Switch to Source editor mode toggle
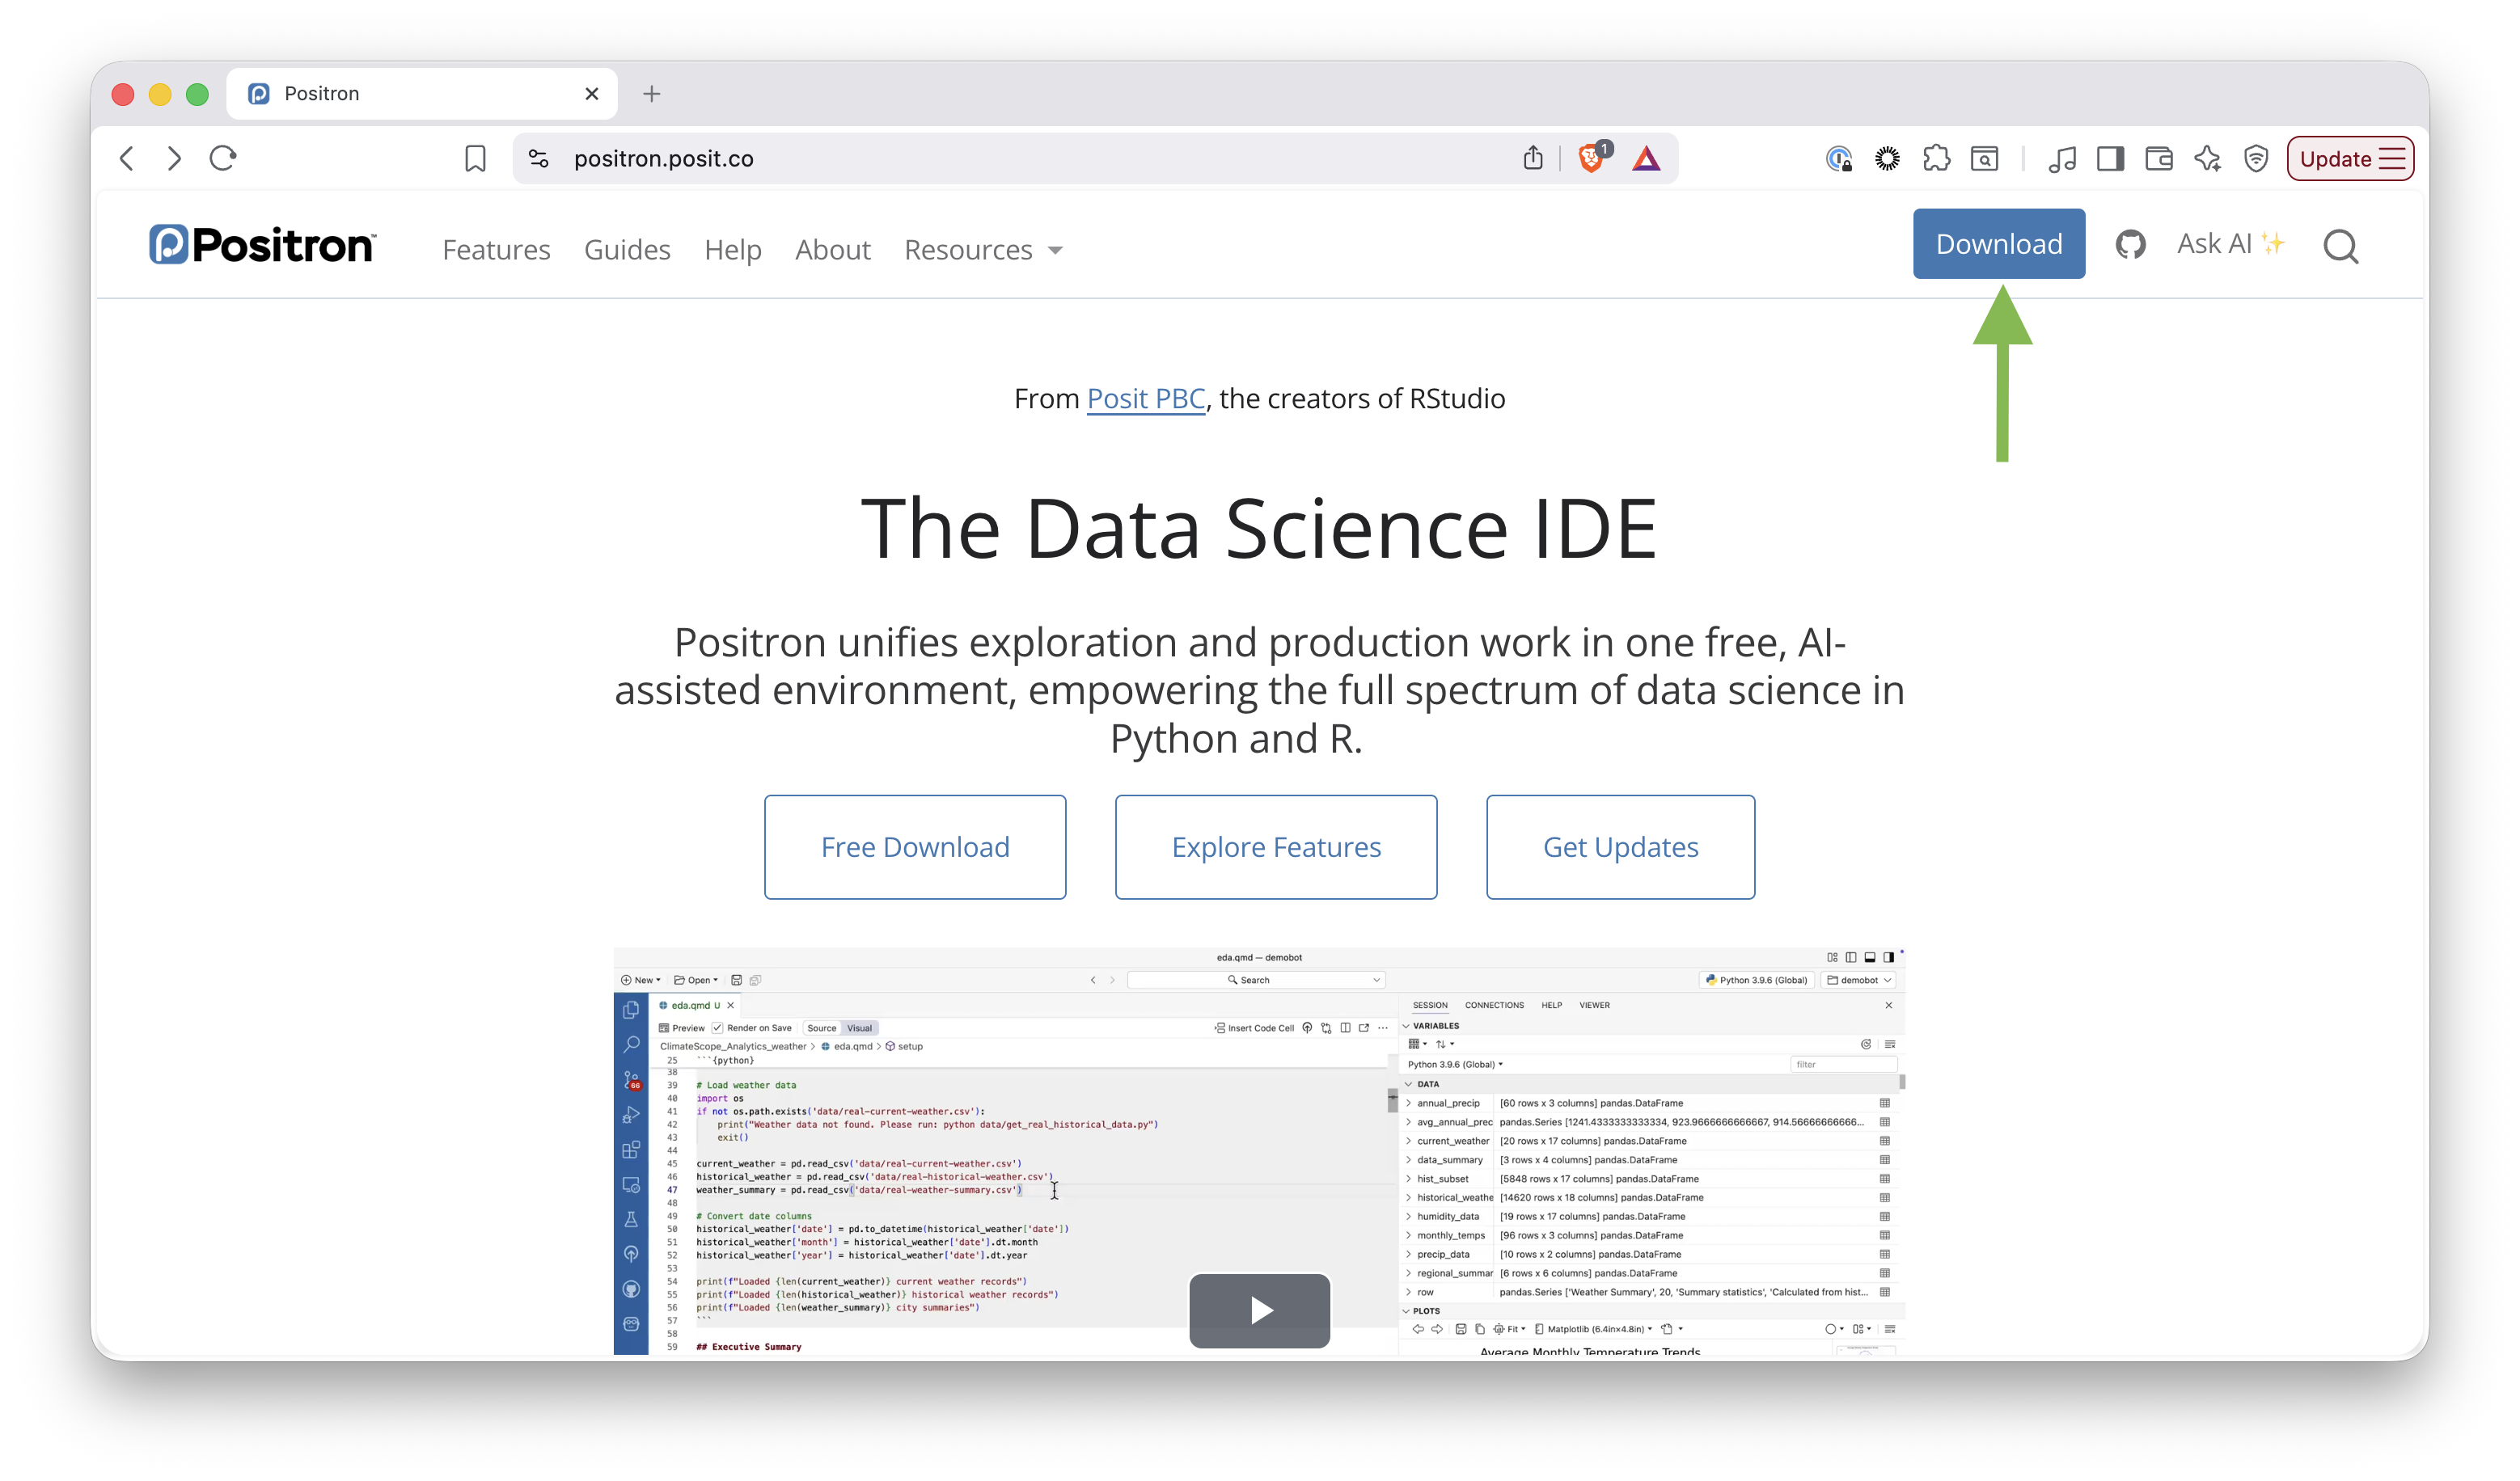 pos(821,1028)
